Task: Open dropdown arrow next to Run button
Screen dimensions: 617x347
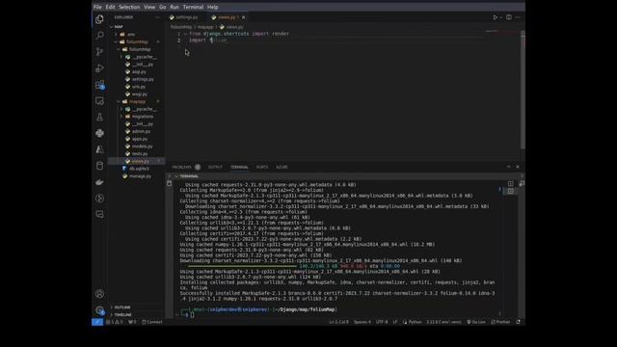Action: pos(500,17)
